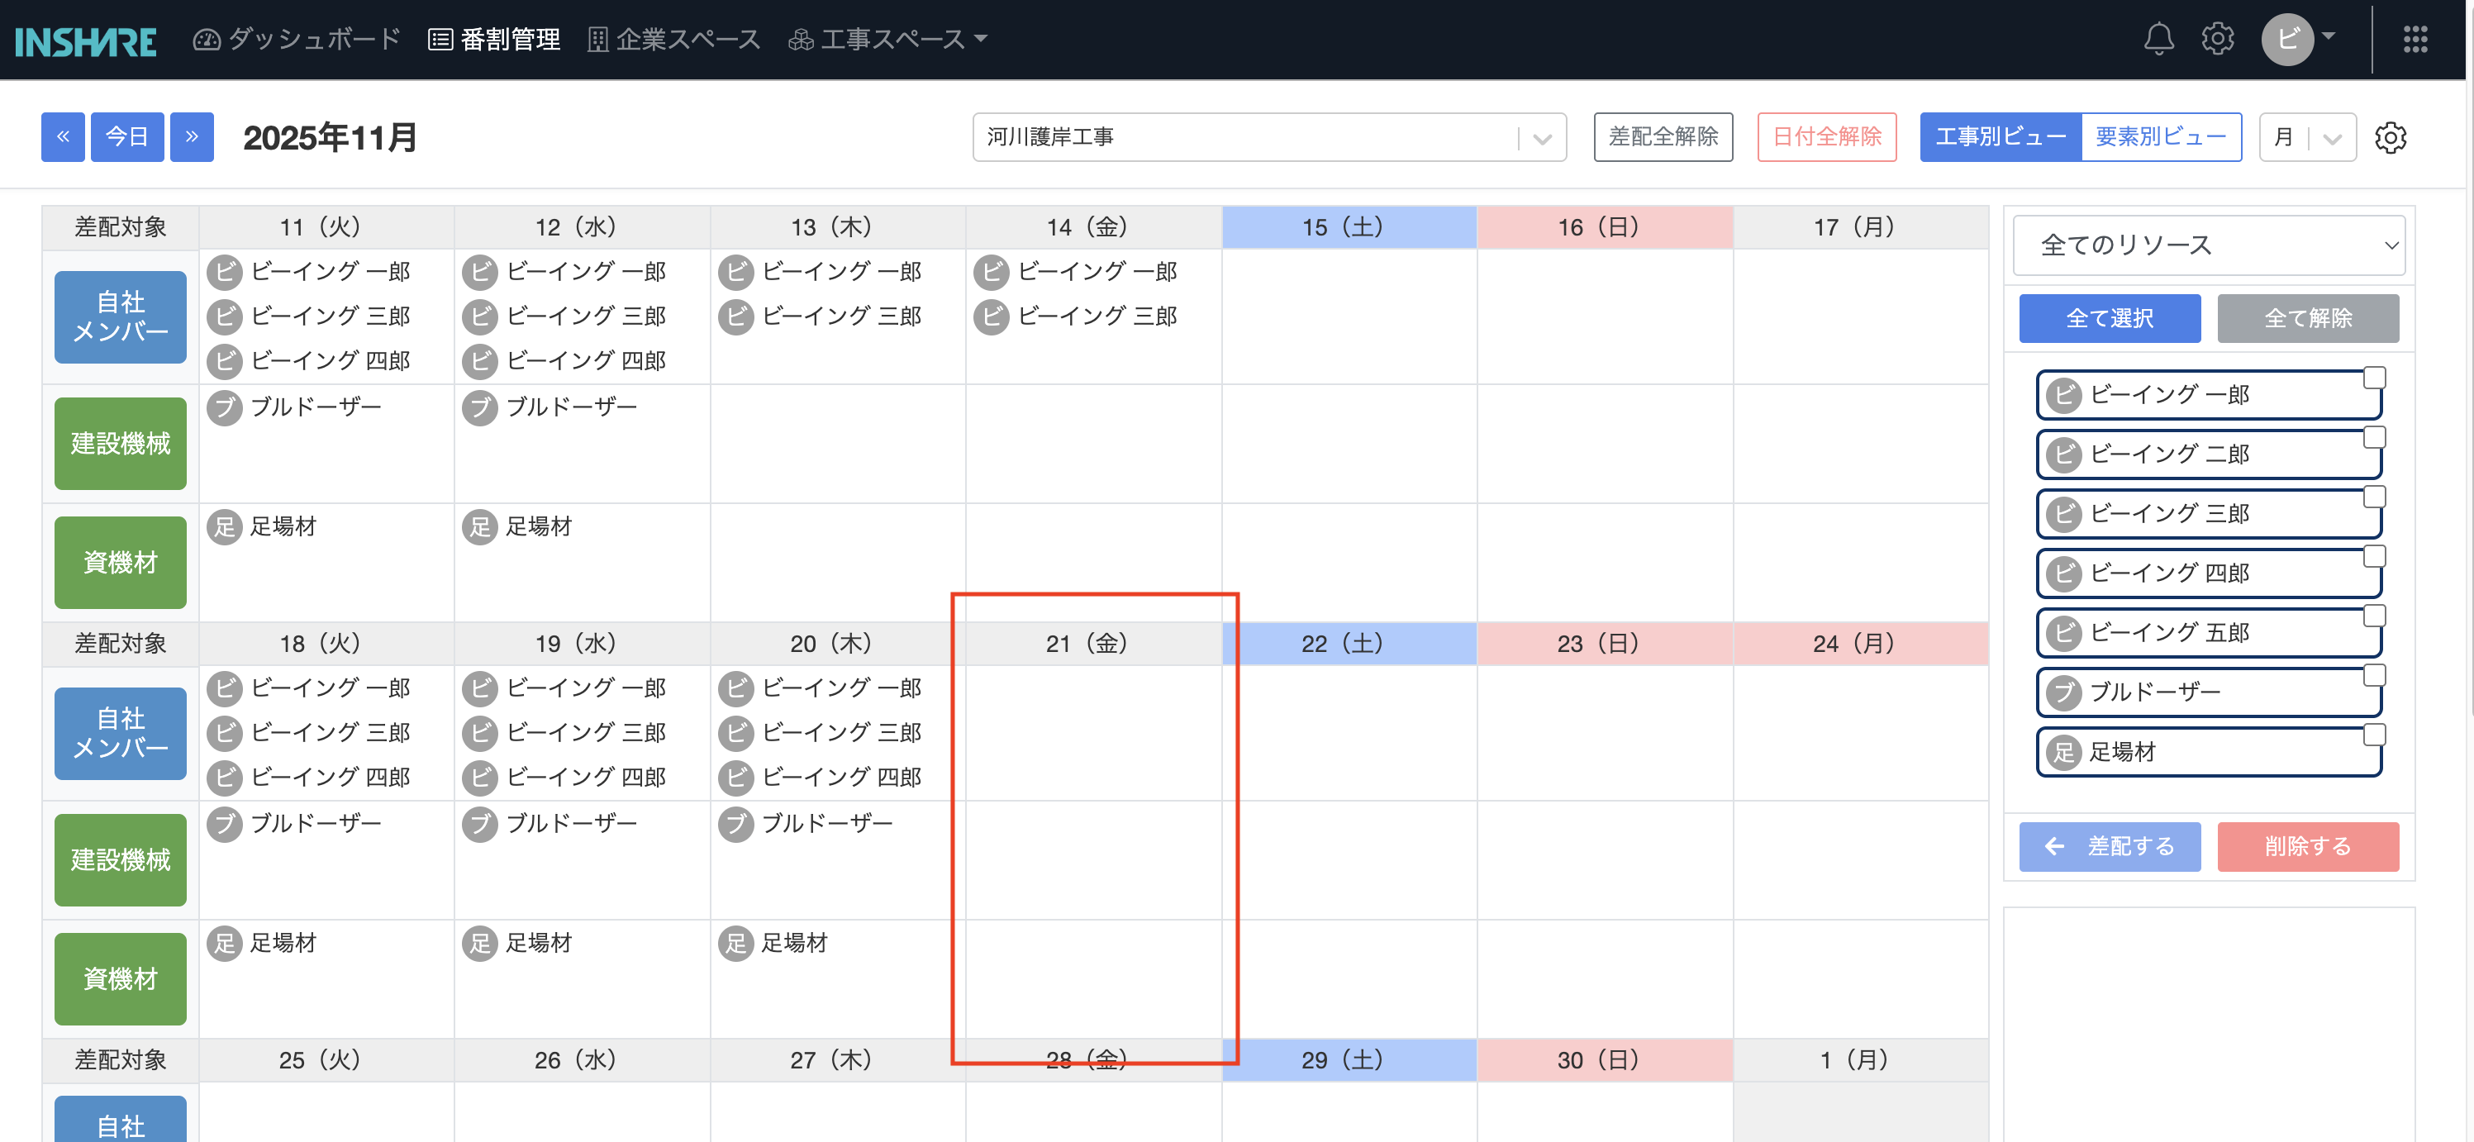The height and width of the screenshot is (1142, 2474).
Task: Click 足場材 icon on day 18
Action: point(225,943)
